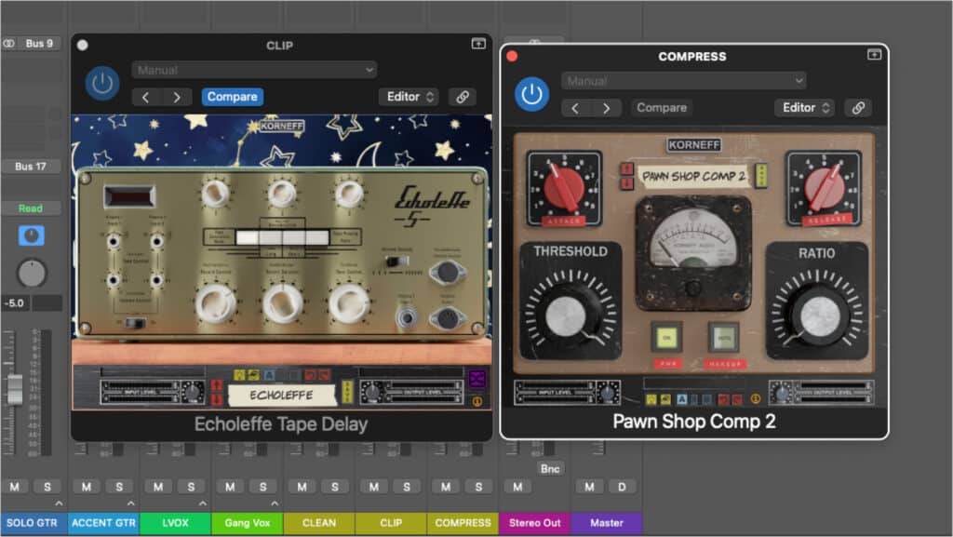Expand chevron above the LVOX channel name

202,503
